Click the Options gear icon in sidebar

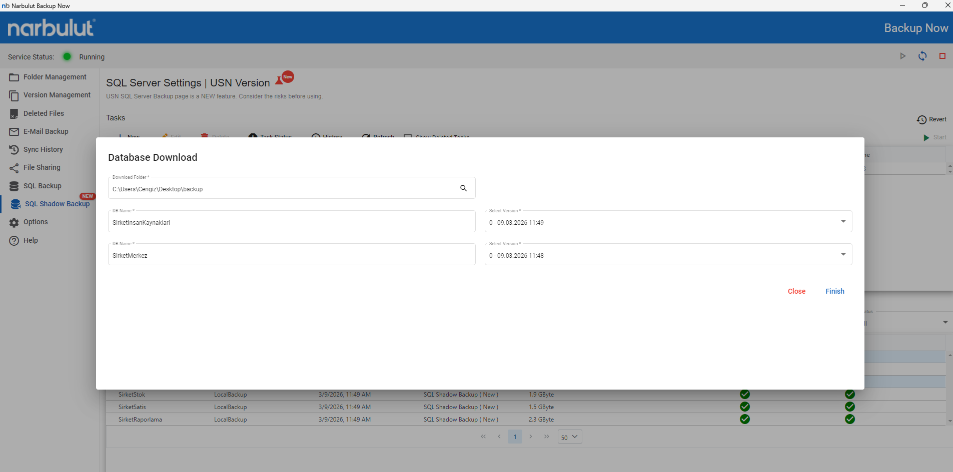(x=14, y=222)
